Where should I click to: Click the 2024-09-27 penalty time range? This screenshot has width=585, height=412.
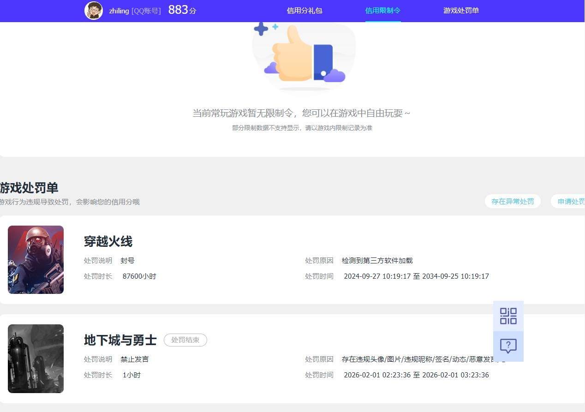tap(416, 276)
